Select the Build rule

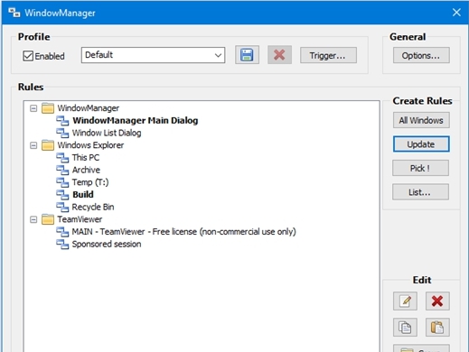tap(83, 195)
